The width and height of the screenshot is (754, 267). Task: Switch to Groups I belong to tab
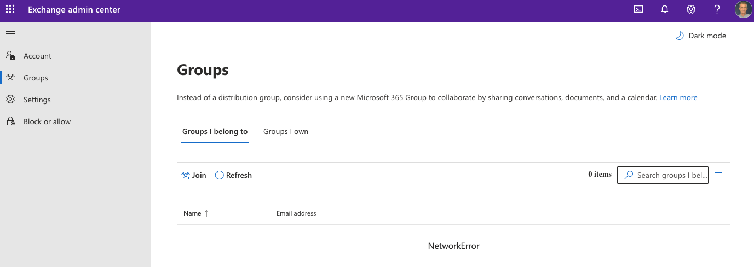pos(215,132)
